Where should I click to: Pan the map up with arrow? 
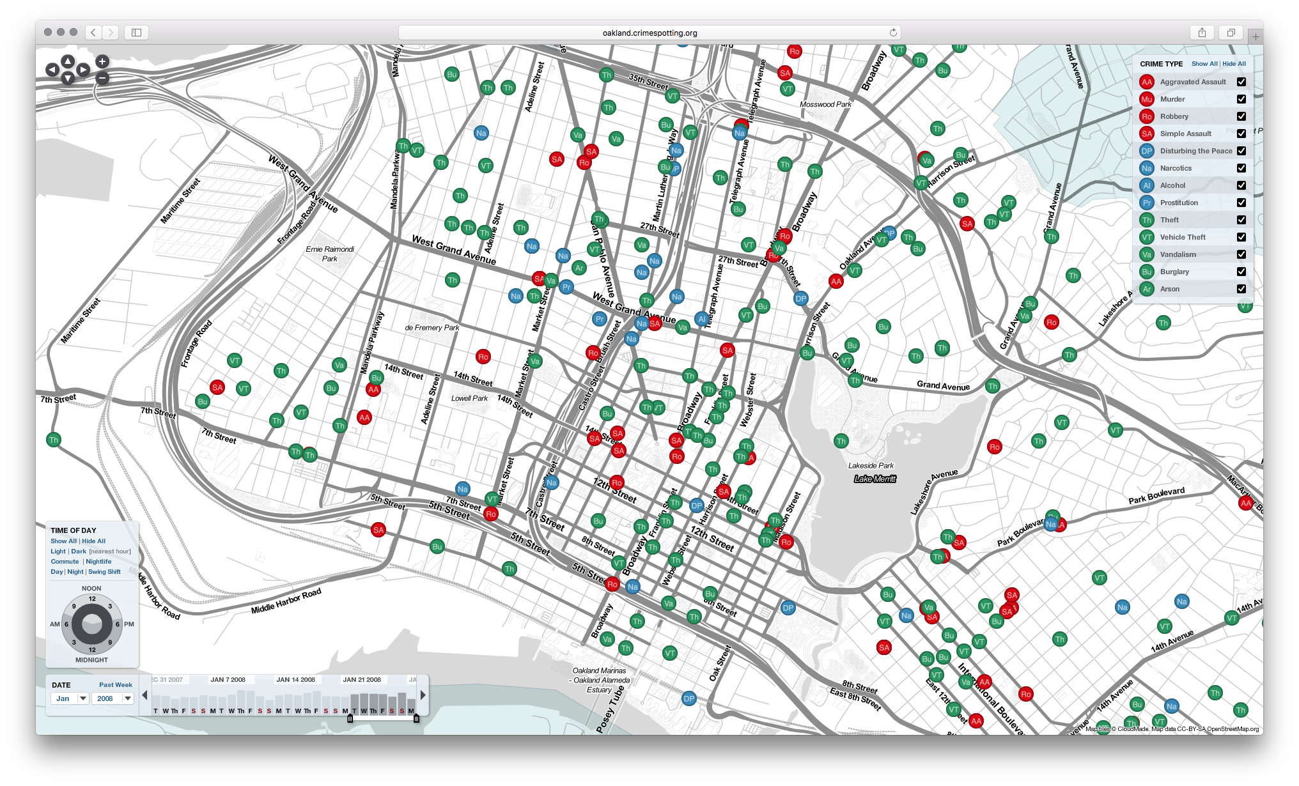point(68,62)
